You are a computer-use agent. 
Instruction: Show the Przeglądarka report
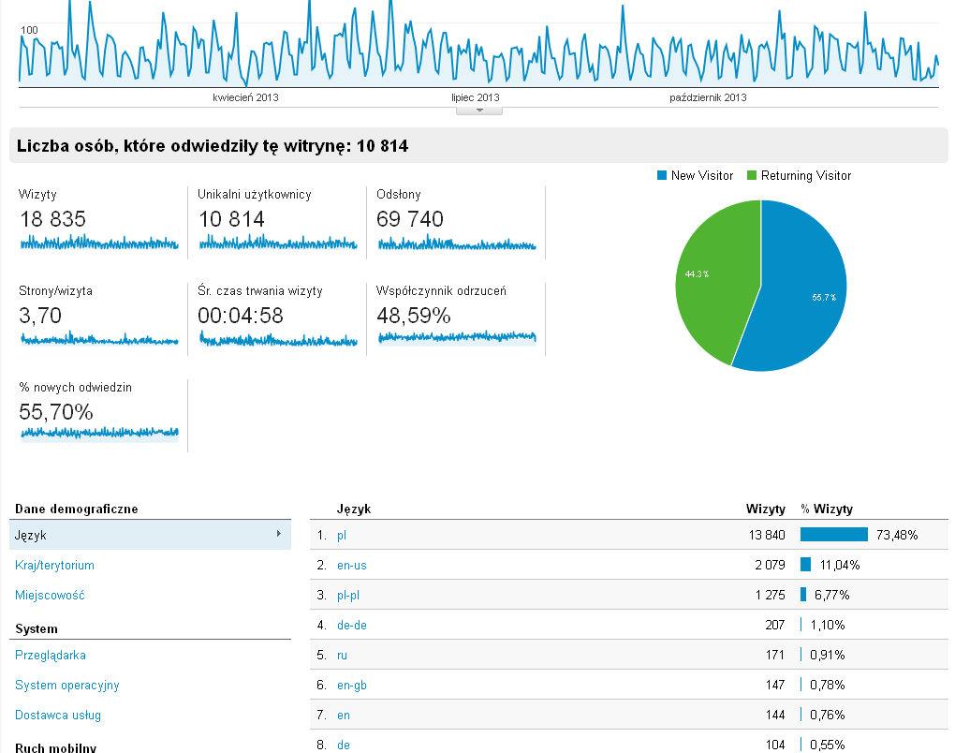tap(51, 656)
